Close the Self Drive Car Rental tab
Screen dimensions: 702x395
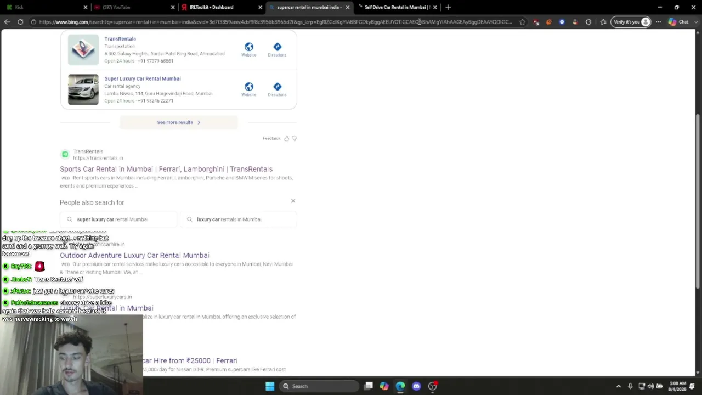coord(435,7)
